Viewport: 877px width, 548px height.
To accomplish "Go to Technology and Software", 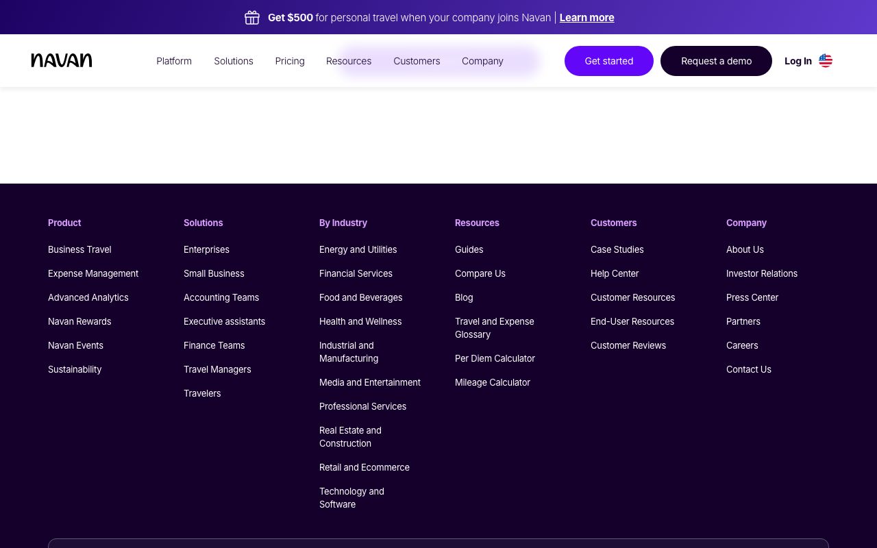I will point(351,498).
